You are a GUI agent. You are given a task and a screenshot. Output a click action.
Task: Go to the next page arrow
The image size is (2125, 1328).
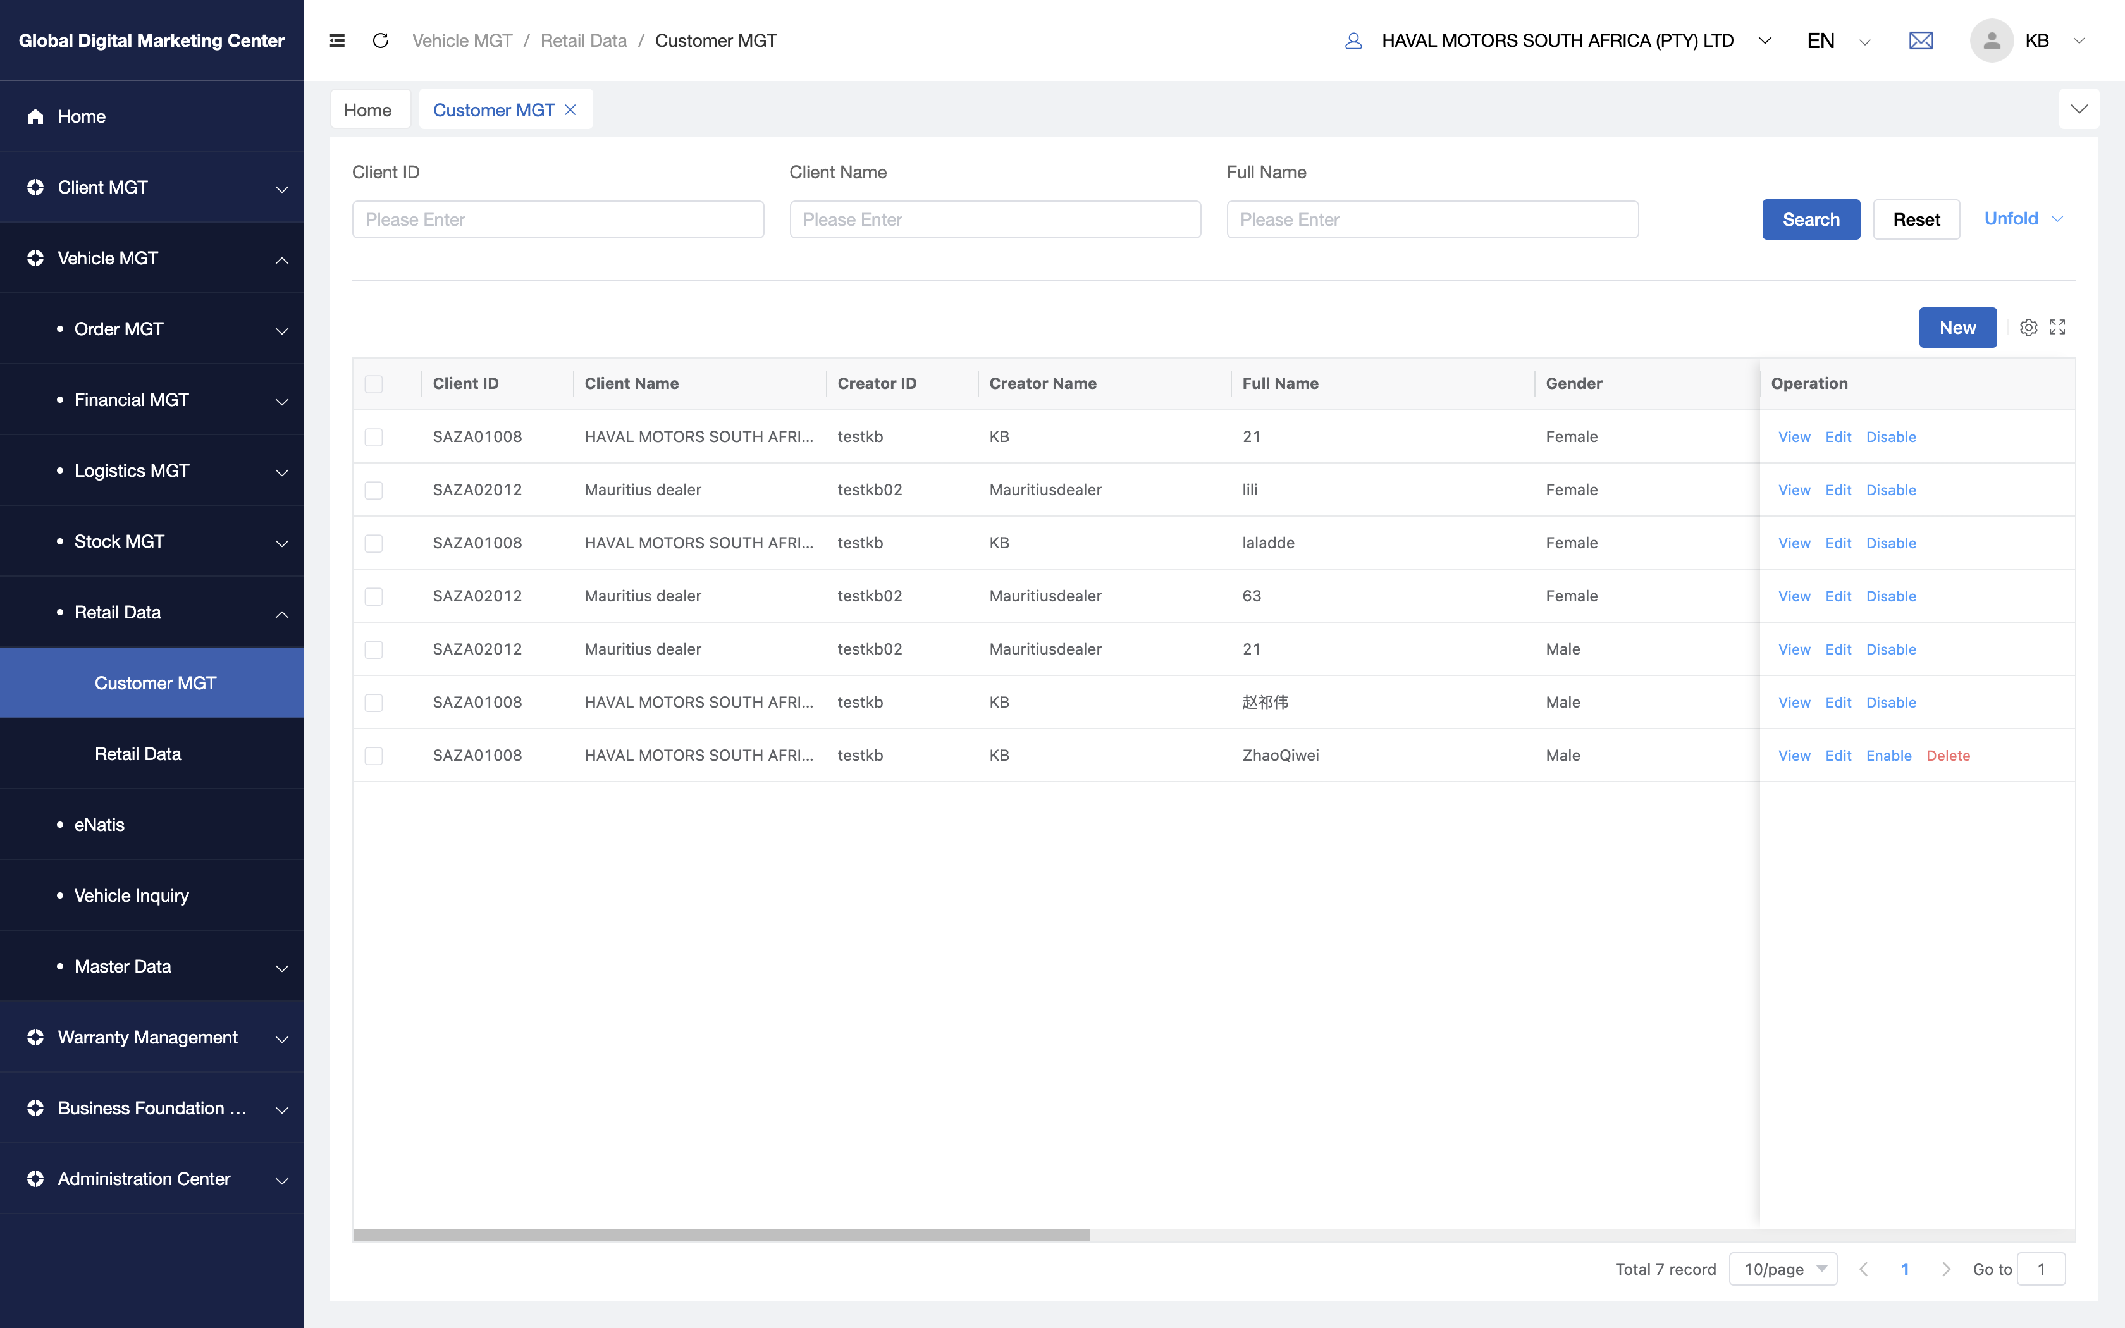click(1946, 1269)
